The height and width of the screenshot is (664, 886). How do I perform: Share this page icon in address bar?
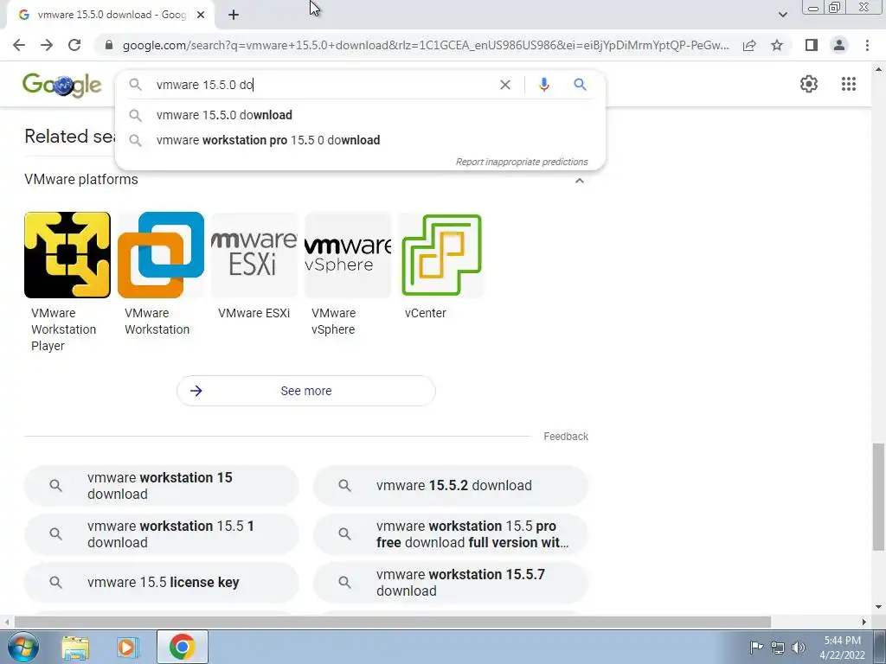[749, 45]
